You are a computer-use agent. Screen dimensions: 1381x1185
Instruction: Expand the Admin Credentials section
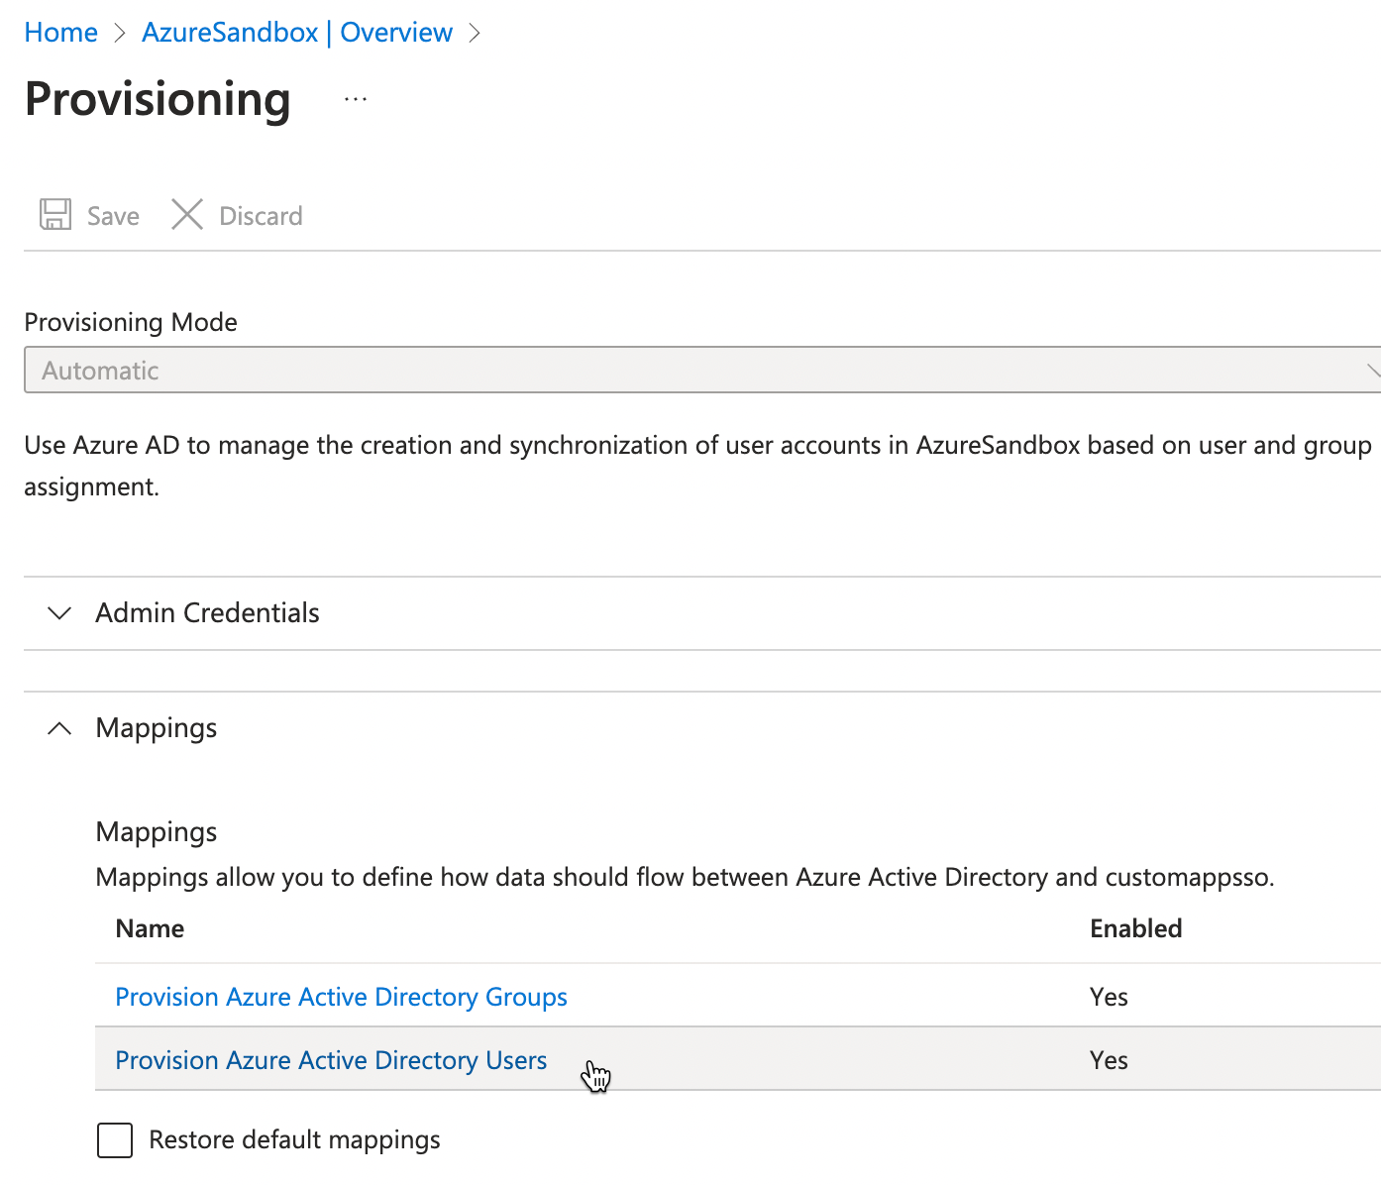[x=206, y=612]
